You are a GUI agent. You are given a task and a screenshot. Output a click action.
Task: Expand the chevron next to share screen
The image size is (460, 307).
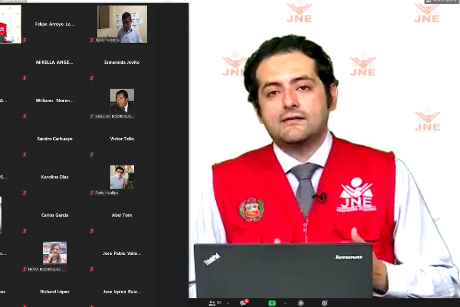[285, 303]
